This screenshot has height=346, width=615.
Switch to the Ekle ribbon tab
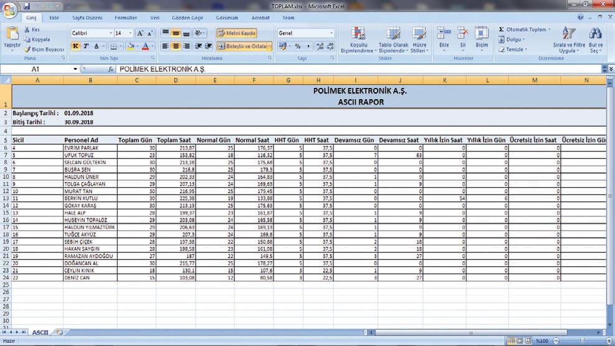pyautogui.click(x=54, y=17)
